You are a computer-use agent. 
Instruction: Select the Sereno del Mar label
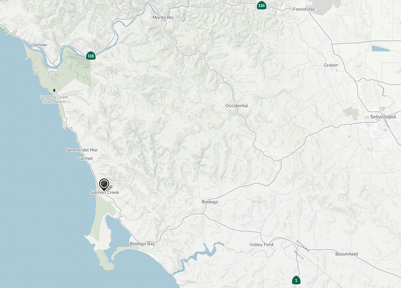pyautogui.click(x=82, y=150)
